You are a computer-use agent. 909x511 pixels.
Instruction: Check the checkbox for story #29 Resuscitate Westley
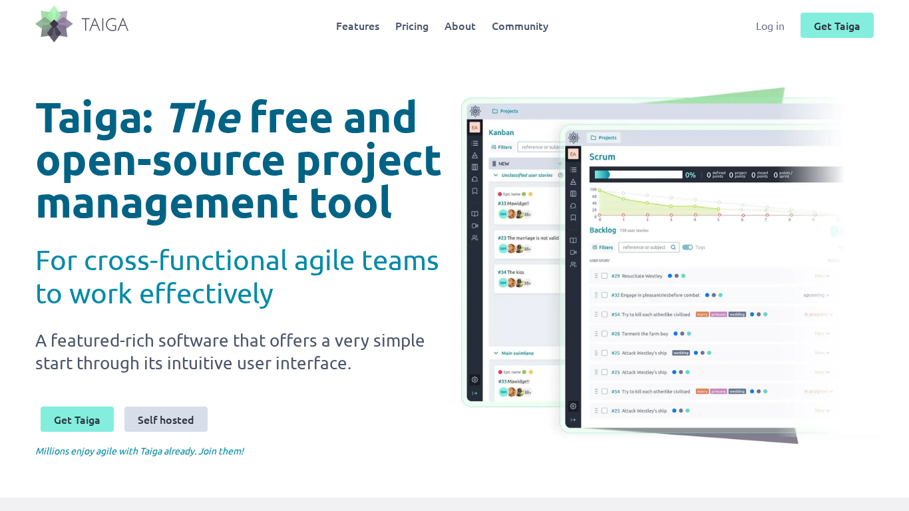[604, 275]
